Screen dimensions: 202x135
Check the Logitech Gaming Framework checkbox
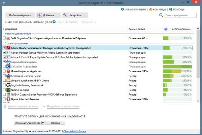point(4,85)
